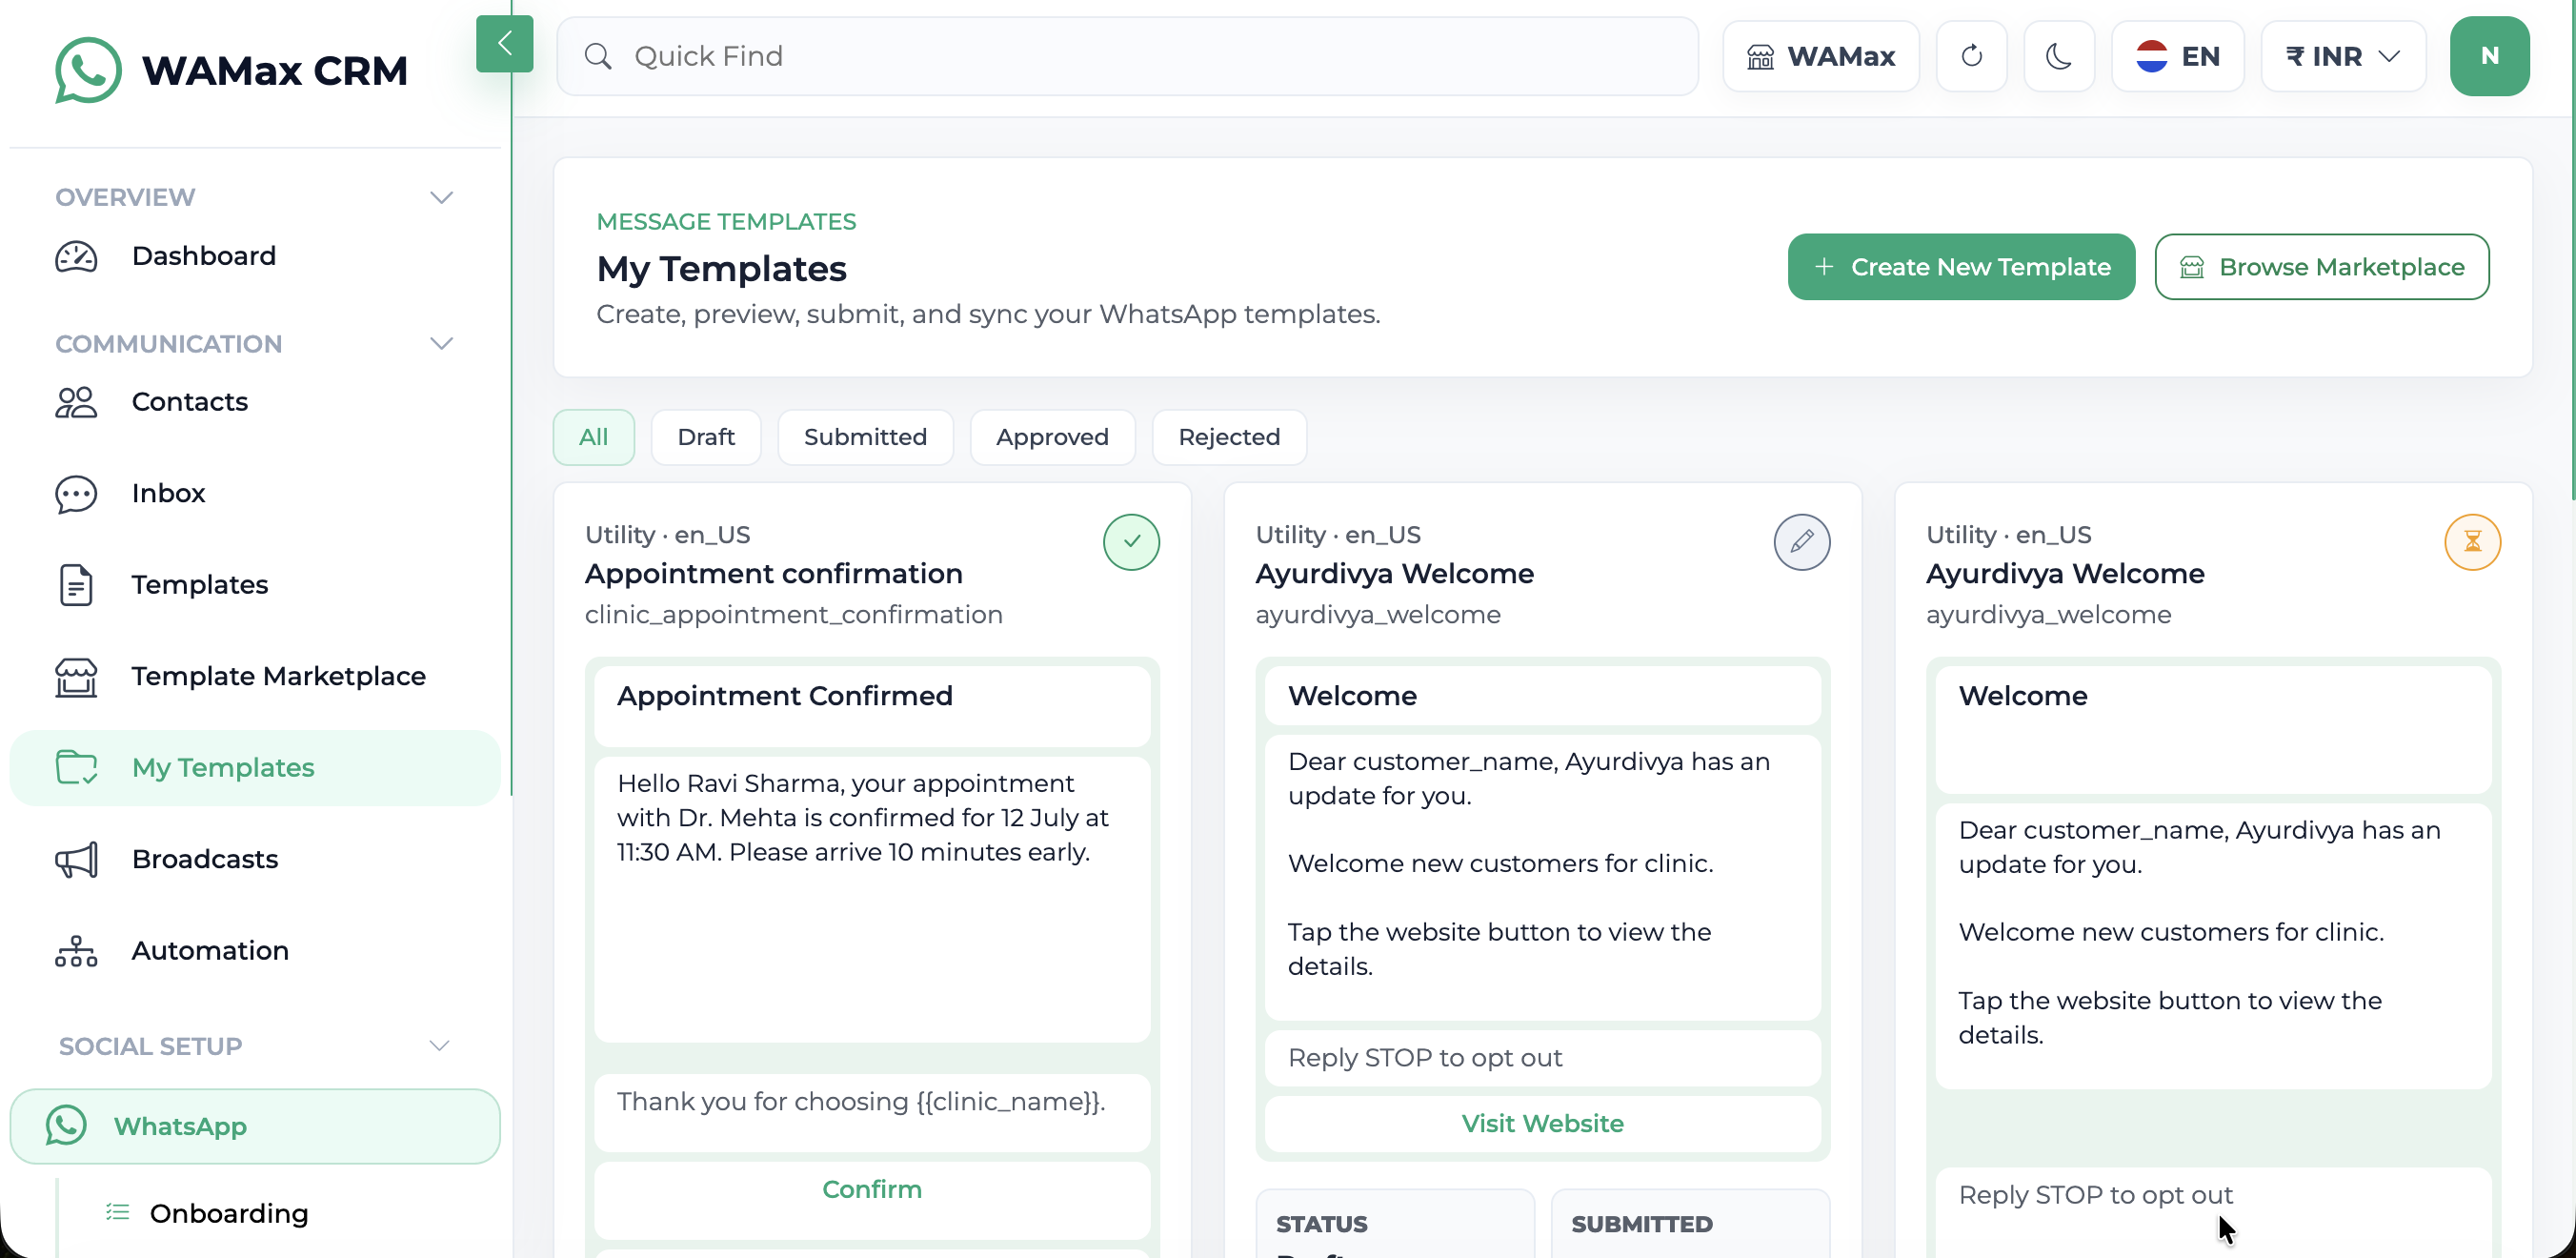Click the Dashboard gauge icon

tap(76, 256)
